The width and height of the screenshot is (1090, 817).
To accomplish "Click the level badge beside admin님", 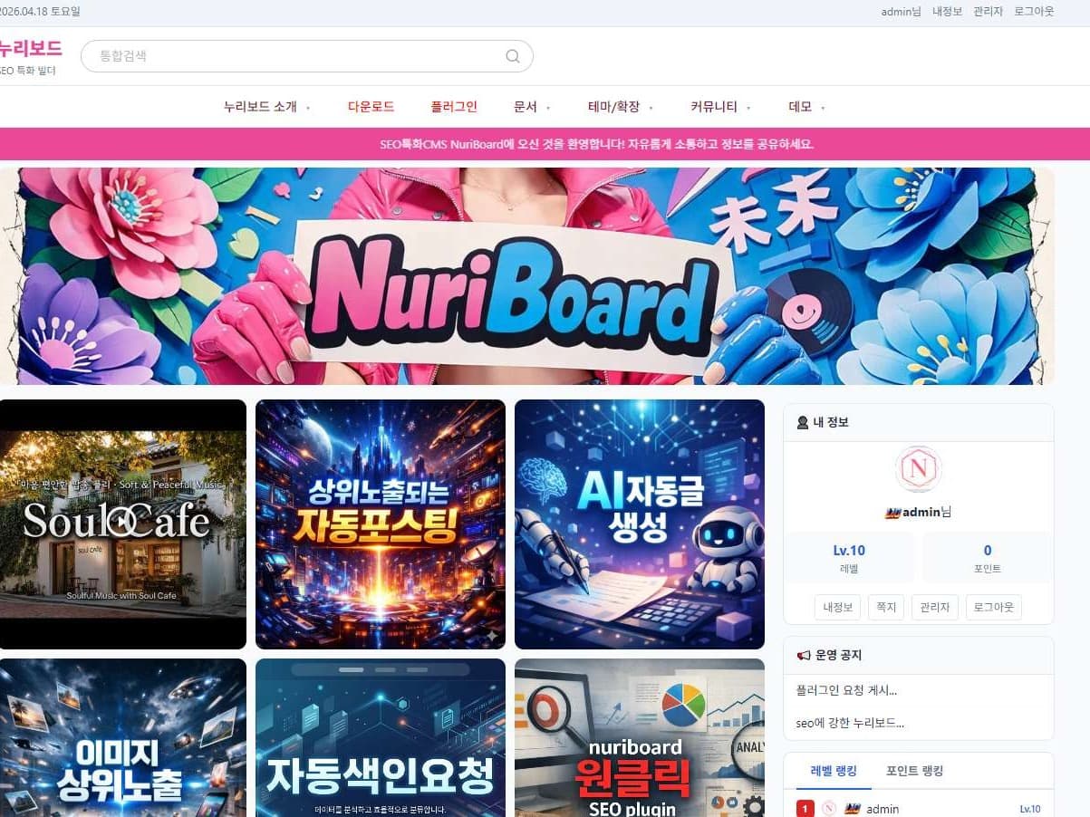I will tap(892, 513).
